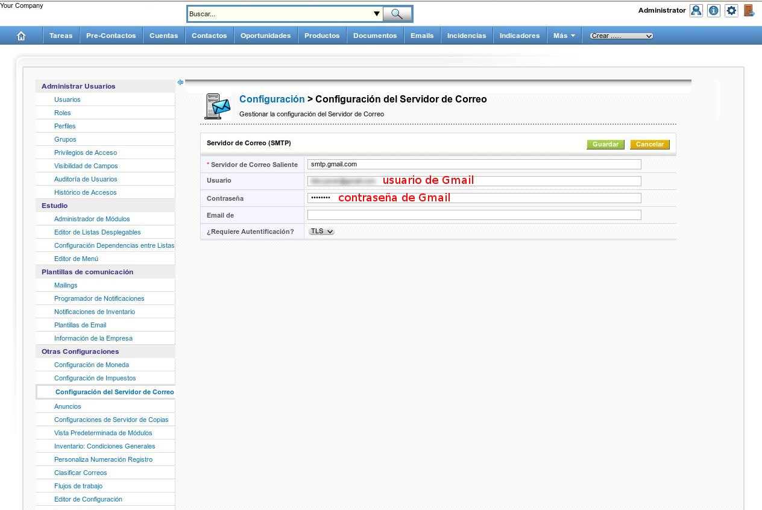Viewport: 762px width, 510px height.
Task: Collapse sidebar with the blue arrow icon
Action: [x=180, y=83]
